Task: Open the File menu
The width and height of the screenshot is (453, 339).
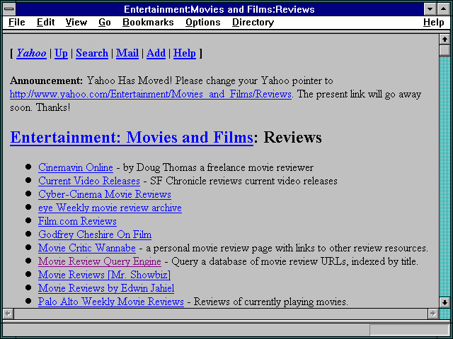Action: tap(17, 23)
